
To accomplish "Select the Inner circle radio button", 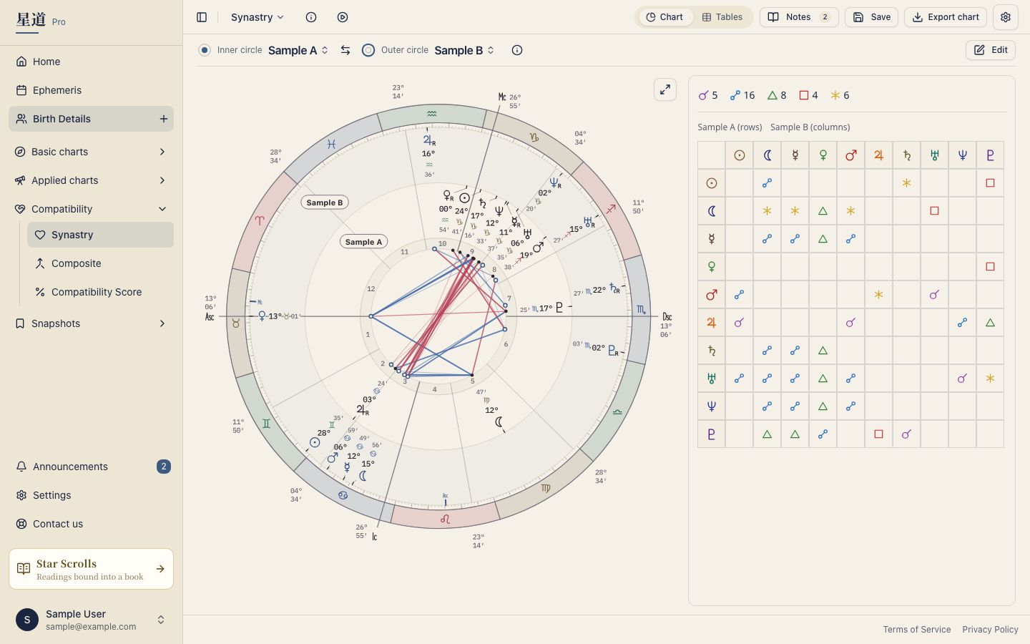I will point(205,50).
